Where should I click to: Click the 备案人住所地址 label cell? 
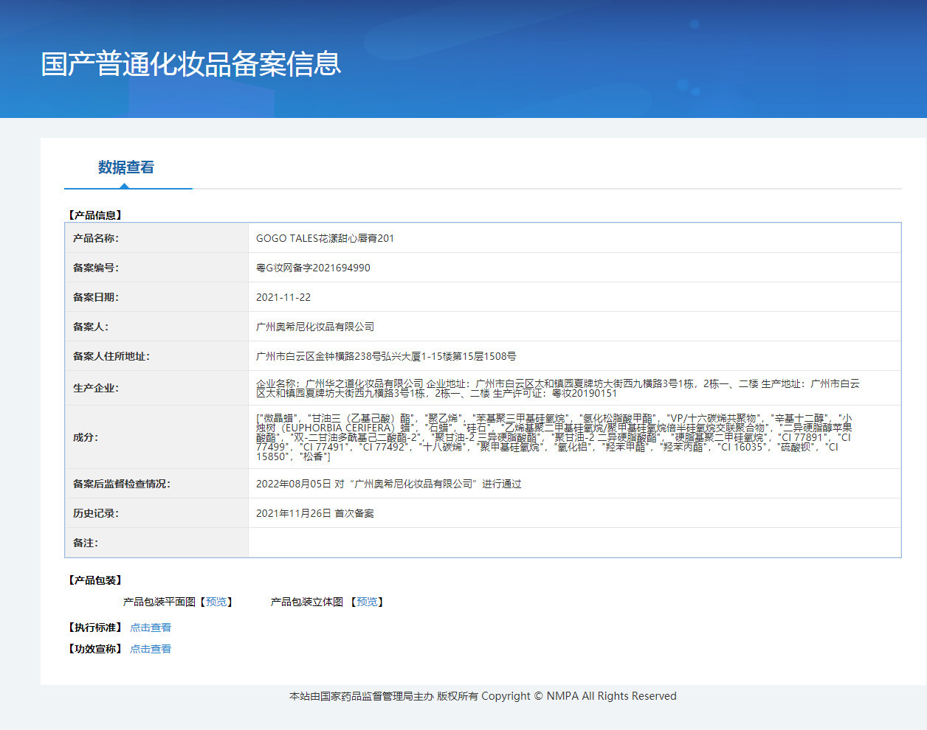[x=156, y=356]
